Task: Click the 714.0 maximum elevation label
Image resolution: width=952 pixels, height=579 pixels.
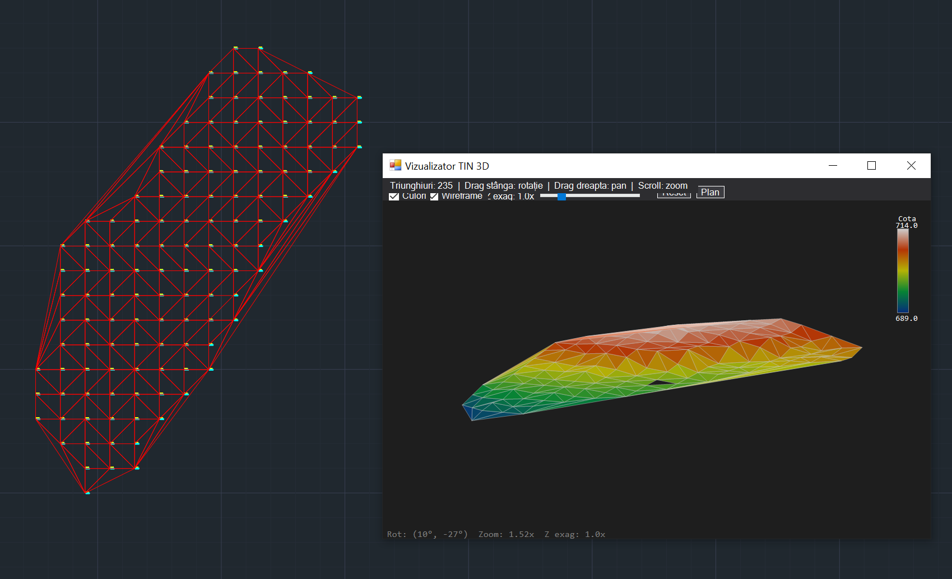Action: tap(906, 226)
